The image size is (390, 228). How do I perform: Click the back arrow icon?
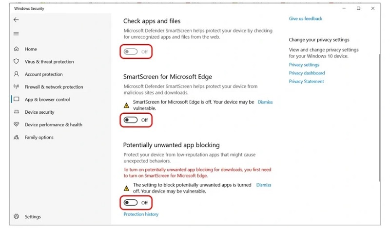[x=16, y=20]
